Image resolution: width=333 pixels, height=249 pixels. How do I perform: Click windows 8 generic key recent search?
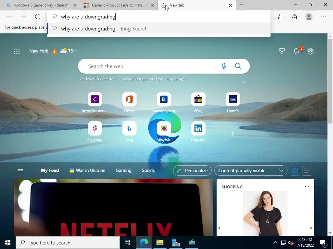pyautogui.click(x=142, y=79)
